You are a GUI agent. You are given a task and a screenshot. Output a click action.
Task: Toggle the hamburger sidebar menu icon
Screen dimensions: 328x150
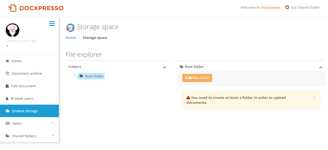52,24
